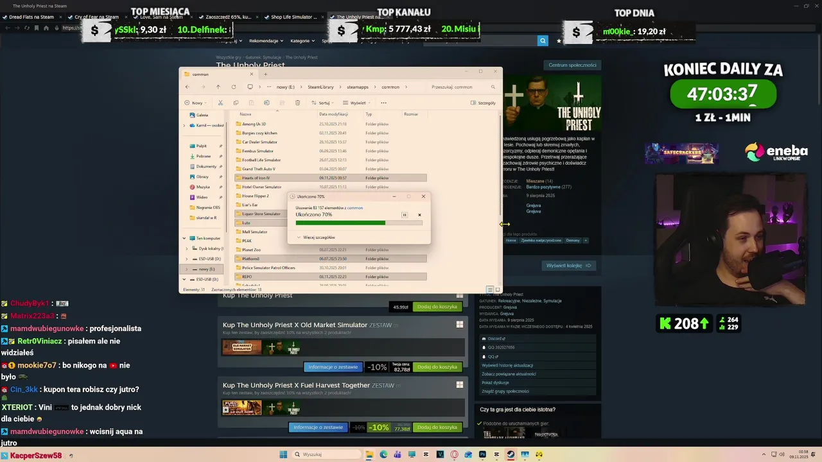Open Dokumenty in the Explorer sidebar
This screenshot has width=822, height=462.
pos(206,166)
